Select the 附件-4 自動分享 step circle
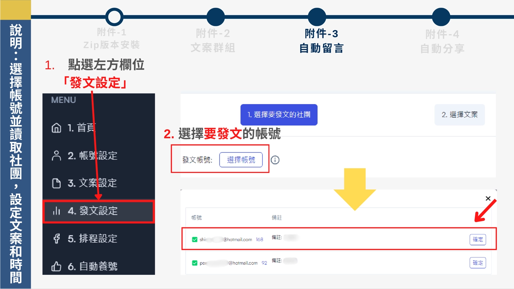The height and width of the screenshot is (289, 514). pos(441,17)
